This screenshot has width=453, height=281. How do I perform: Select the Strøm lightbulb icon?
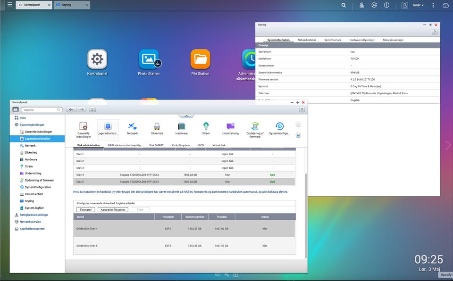click(206, 126)
